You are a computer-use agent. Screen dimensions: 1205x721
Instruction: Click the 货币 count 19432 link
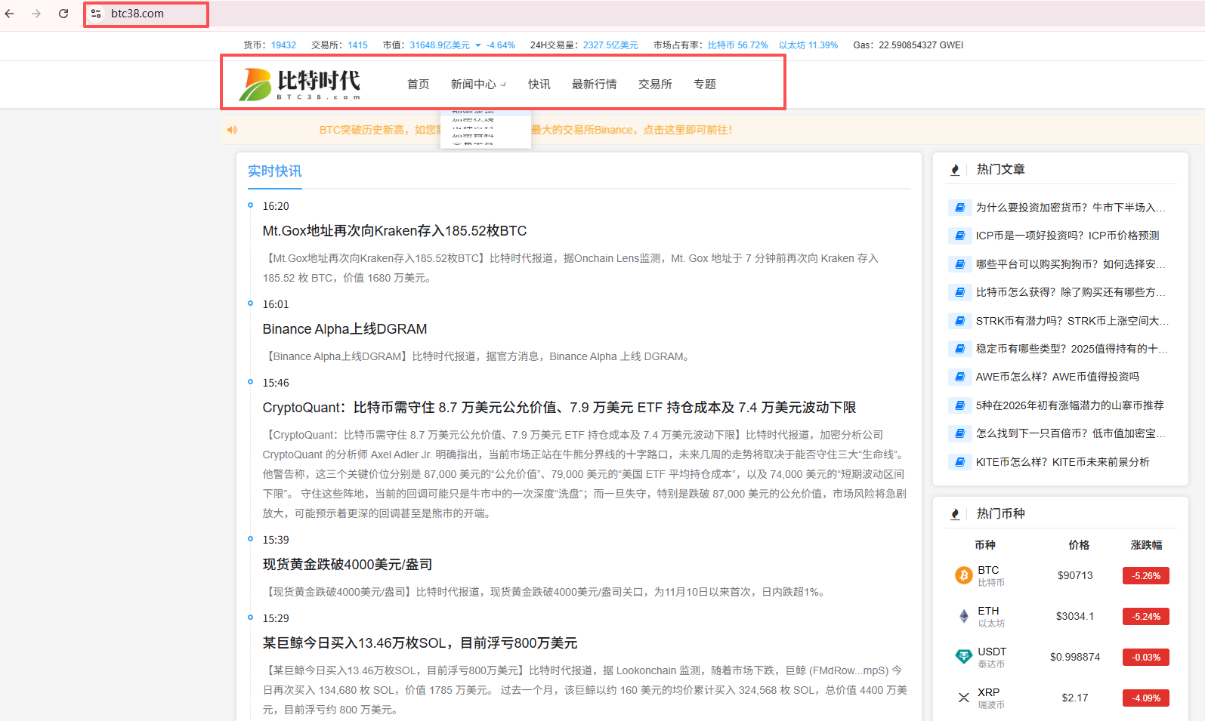(283, 45)
